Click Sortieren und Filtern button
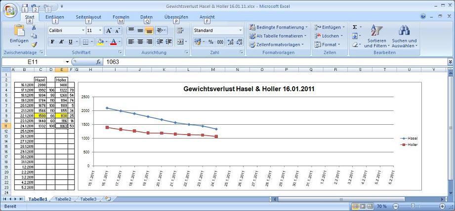The width and height of the screenshot is (455, 211). click(376, 36)
